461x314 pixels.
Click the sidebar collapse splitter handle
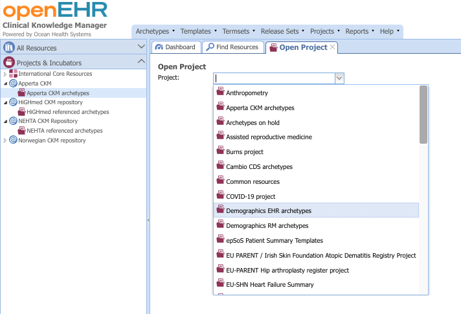click(x=148, y=220)
